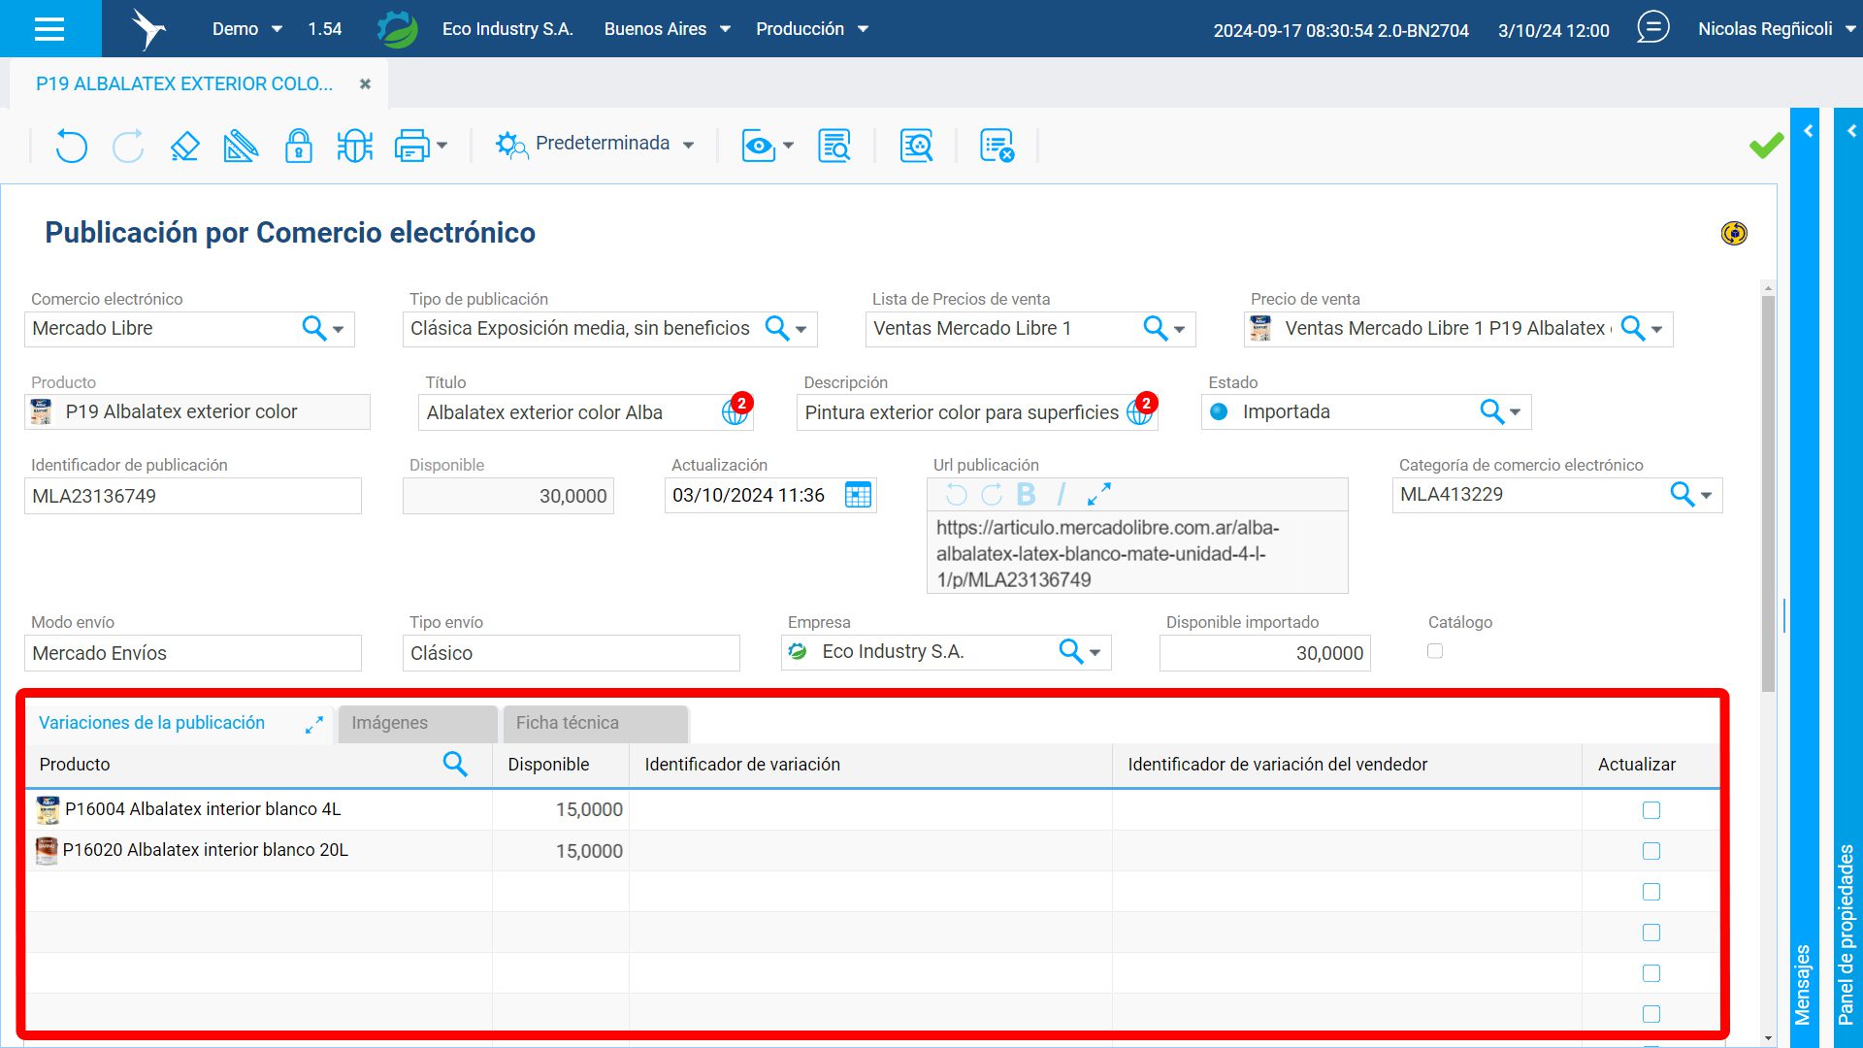Click the green checkmark save icon
The width and height of the screenshot is (1863, 1048).
point(1766,146)
